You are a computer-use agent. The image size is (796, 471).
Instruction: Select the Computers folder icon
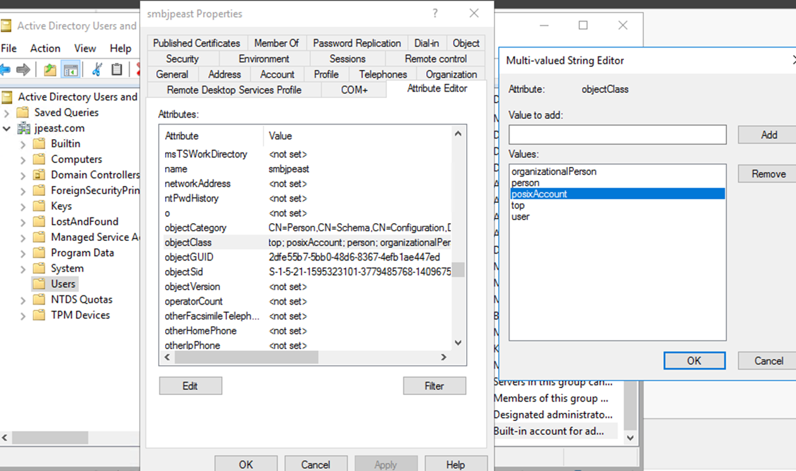pyautogui.click(x=39, y=159)
